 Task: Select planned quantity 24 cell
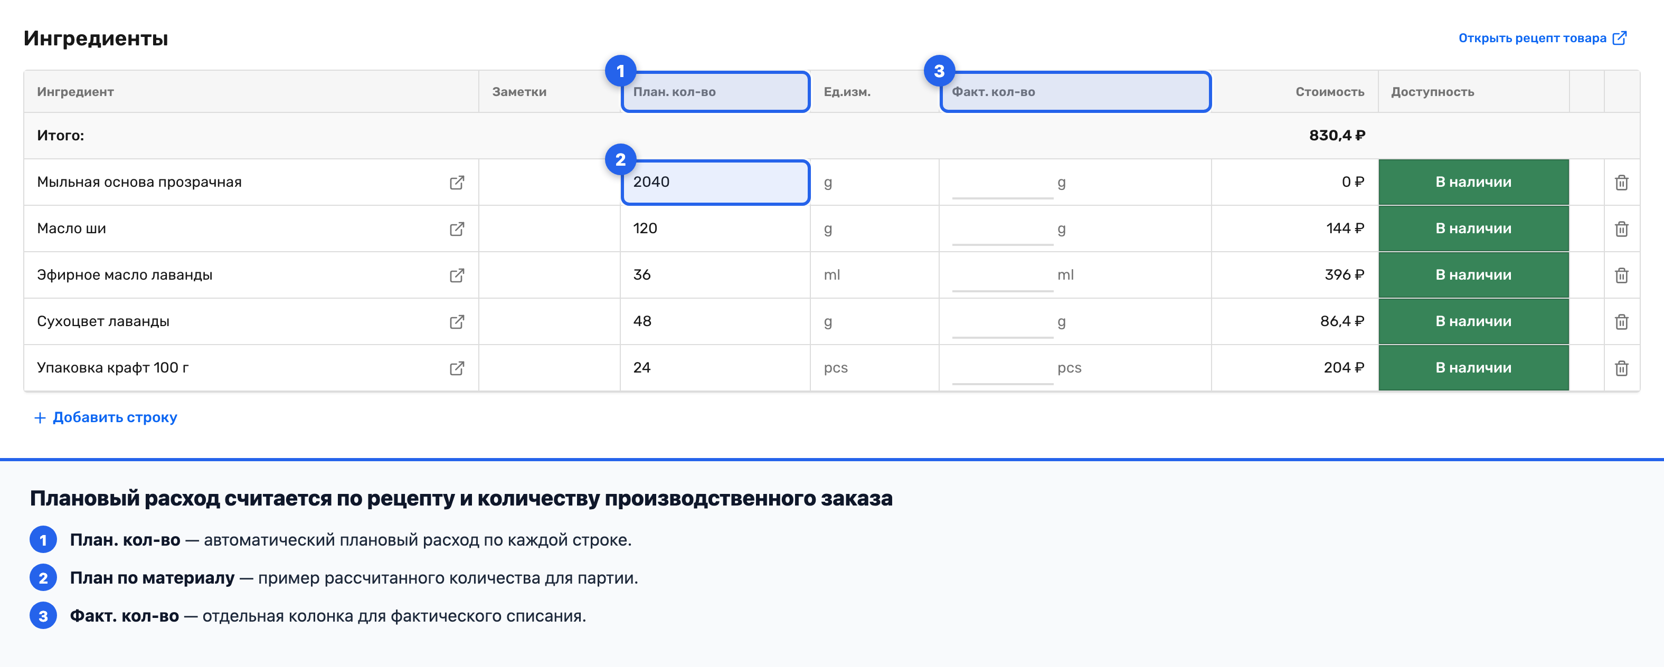pos(715,368)
